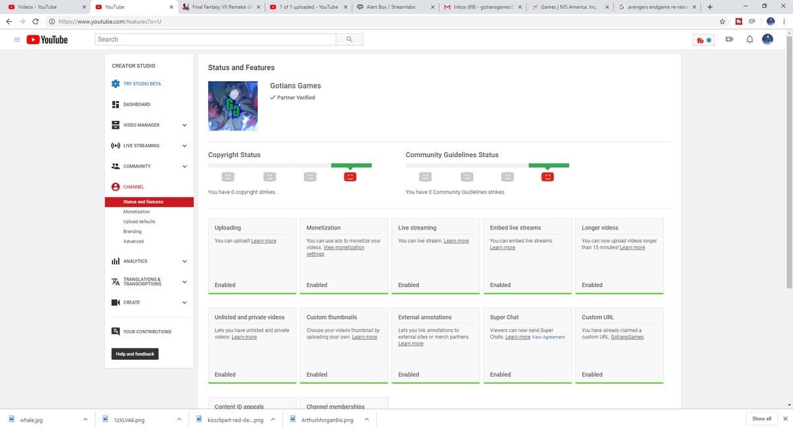The width and height of the screenshot is (793, 429).
Task: Click Learn more in Custom thumbnails card
Action: 365,337
